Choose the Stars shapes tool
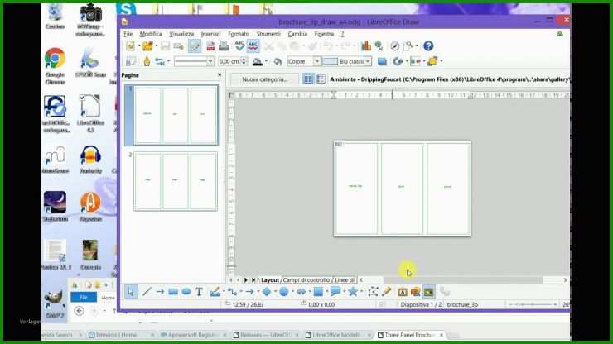This screenshot has height=344, width=613. click(x=353, y=292)
